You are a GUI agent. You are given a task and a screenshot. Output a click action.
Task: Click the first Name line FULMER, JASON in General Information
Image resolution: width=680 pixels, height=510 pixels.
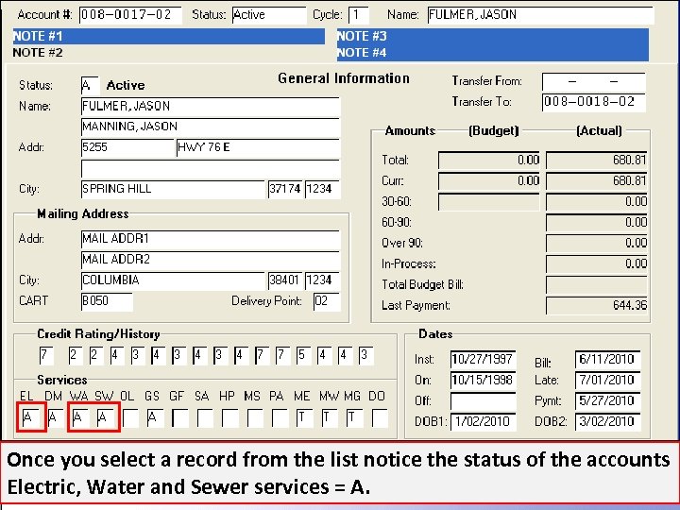(x=211, y=107)
